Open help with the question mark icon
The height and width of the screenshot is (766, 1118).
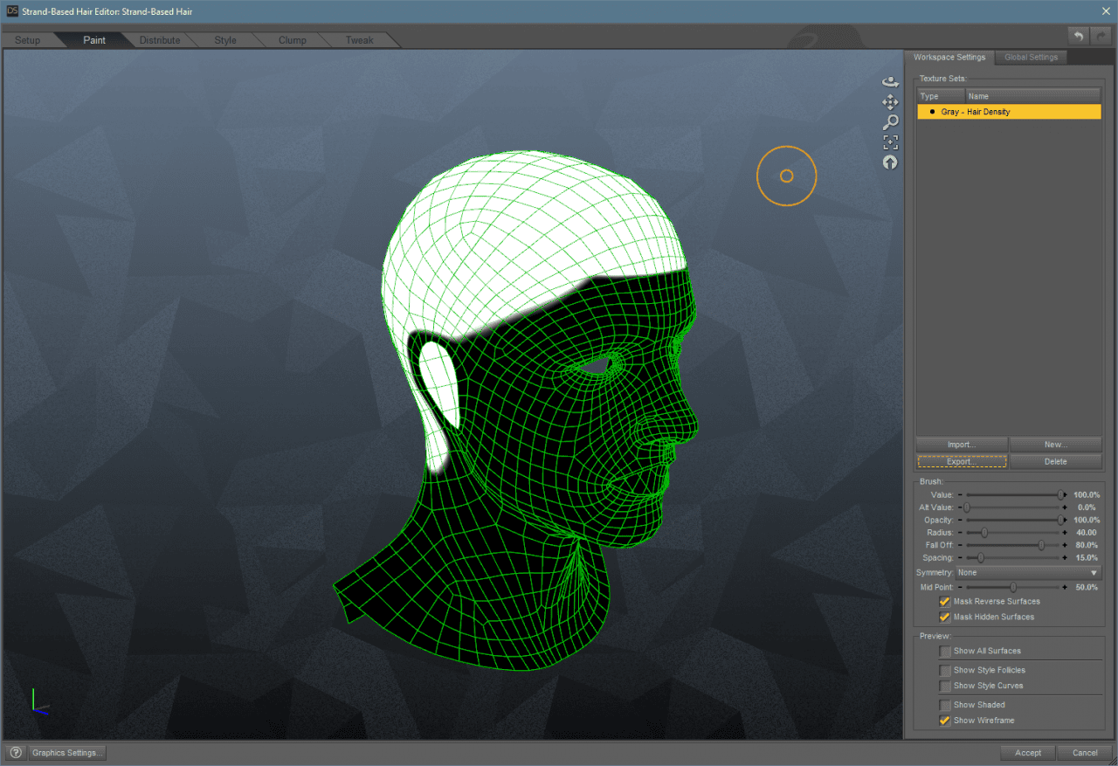click(x=15, y=752)
